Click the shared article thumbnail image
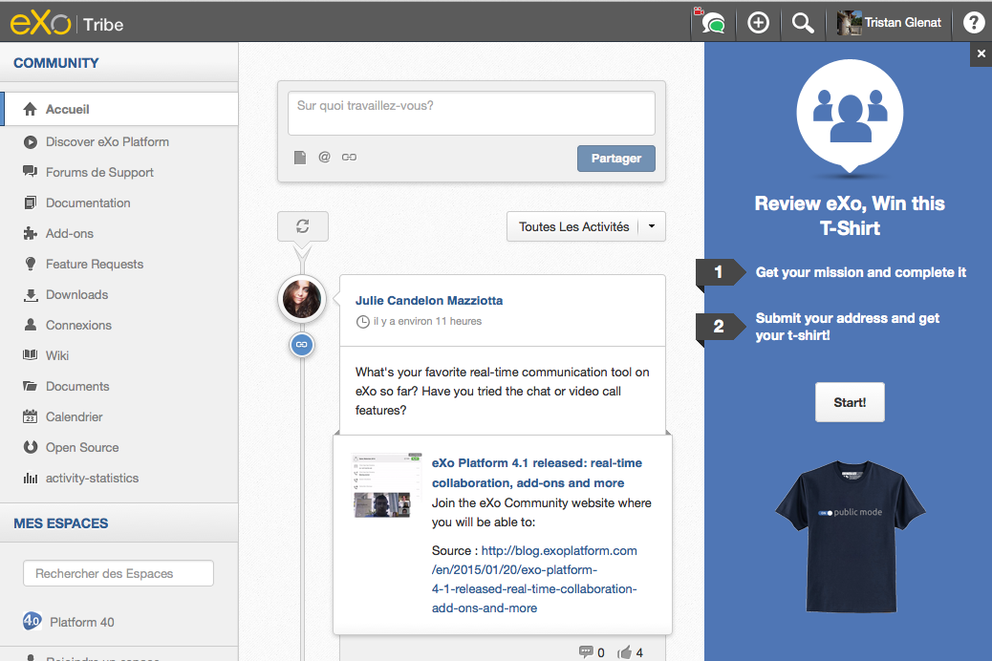Viewport: 992px width, 661px height. pyautogui.click(x=387, y=485)
